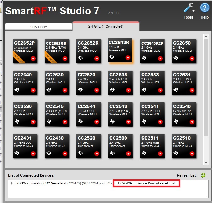Open the CC2530 red dropdown arrow
The width and height of the screenshot is (213, 203).
click(33, 122)
